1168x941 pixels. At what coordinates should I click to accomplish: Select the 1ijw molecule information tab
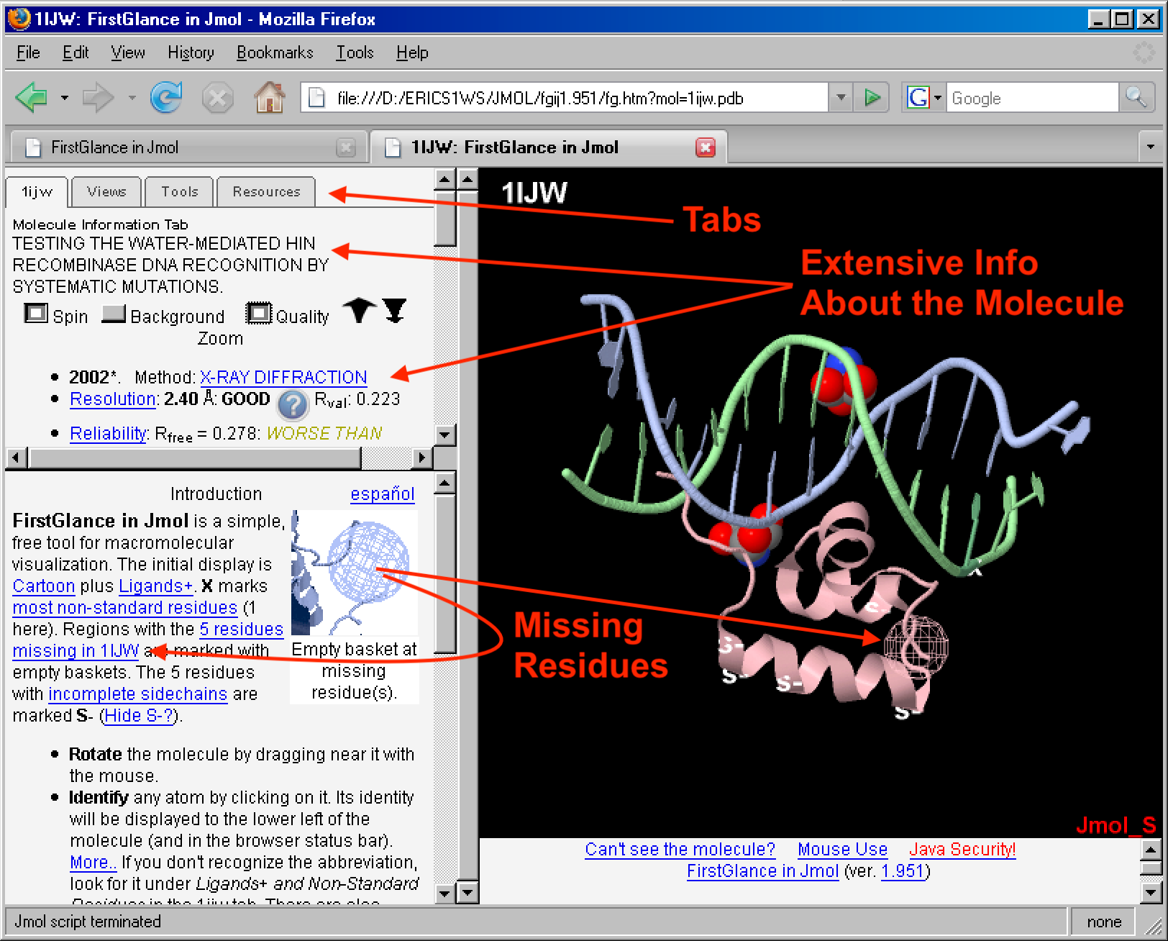[x=37, y=192]
